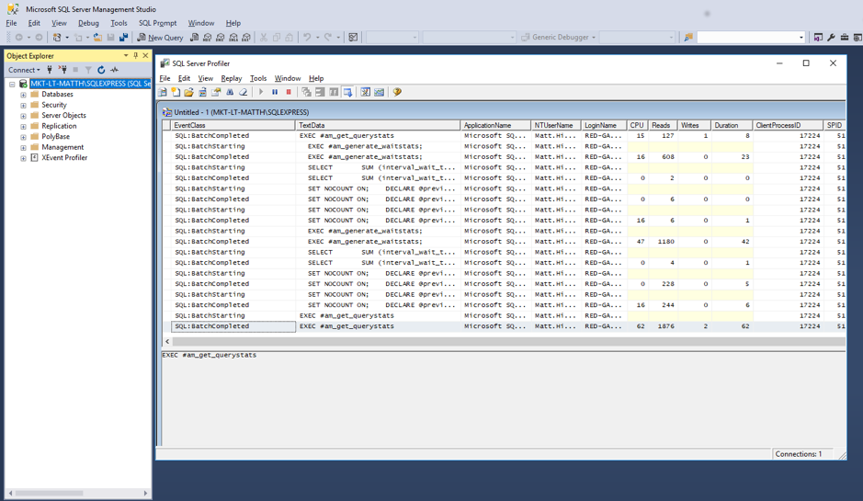The height and width of the screenshot is (501, 863).
Task: Stop the Profiler trace with red square
Action: 289,92
